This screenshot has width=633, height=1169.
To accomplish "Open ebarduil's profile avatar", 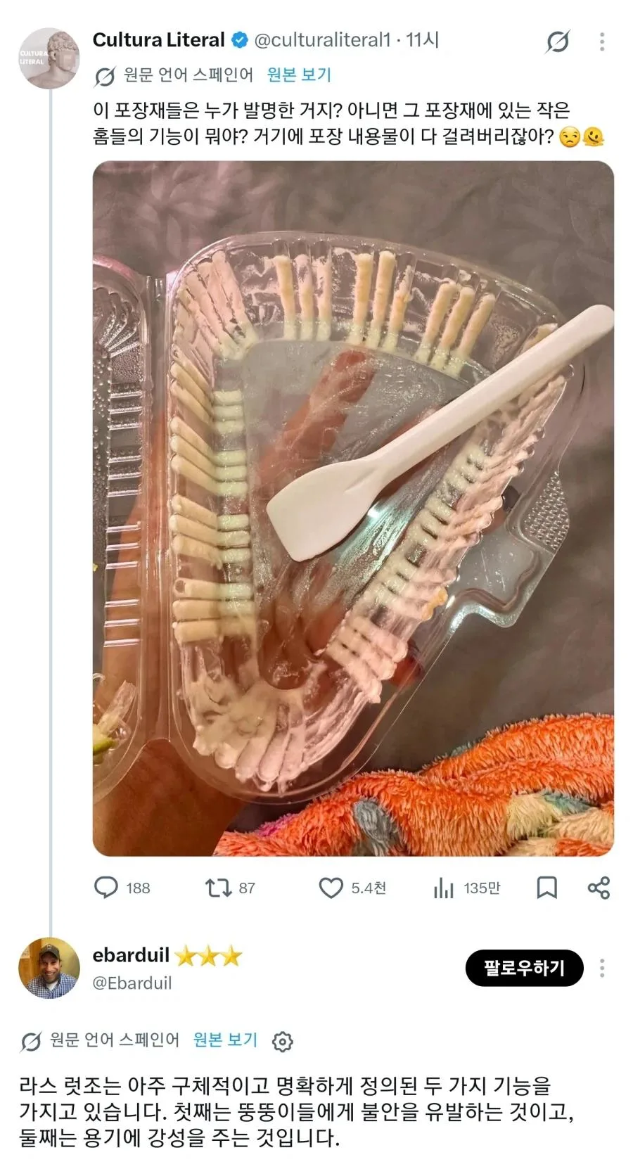I will 49,968.
